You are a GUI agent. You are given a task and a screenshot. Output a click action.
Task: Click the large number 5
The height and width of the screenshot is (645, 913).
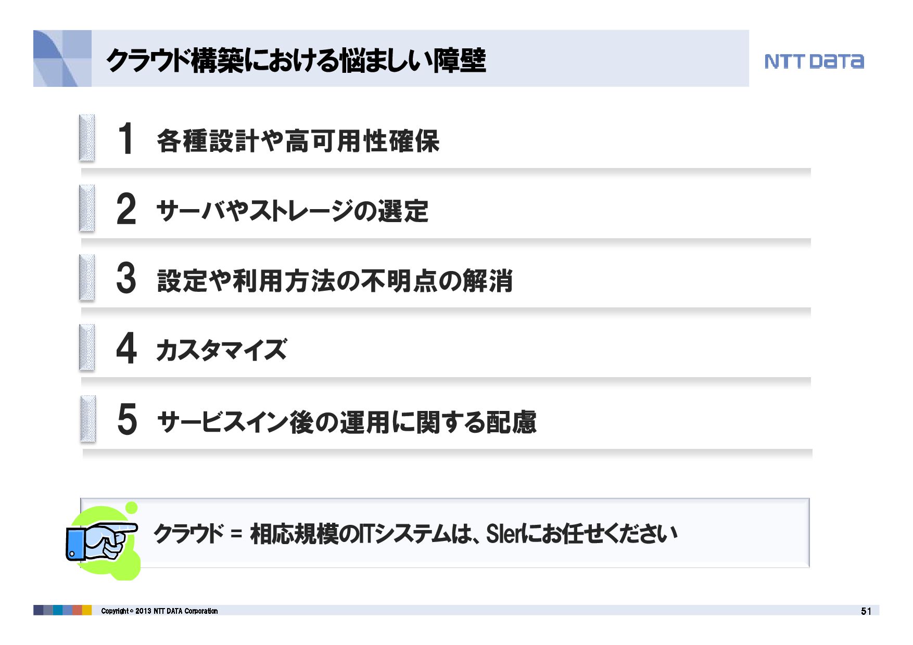(127, 419)
